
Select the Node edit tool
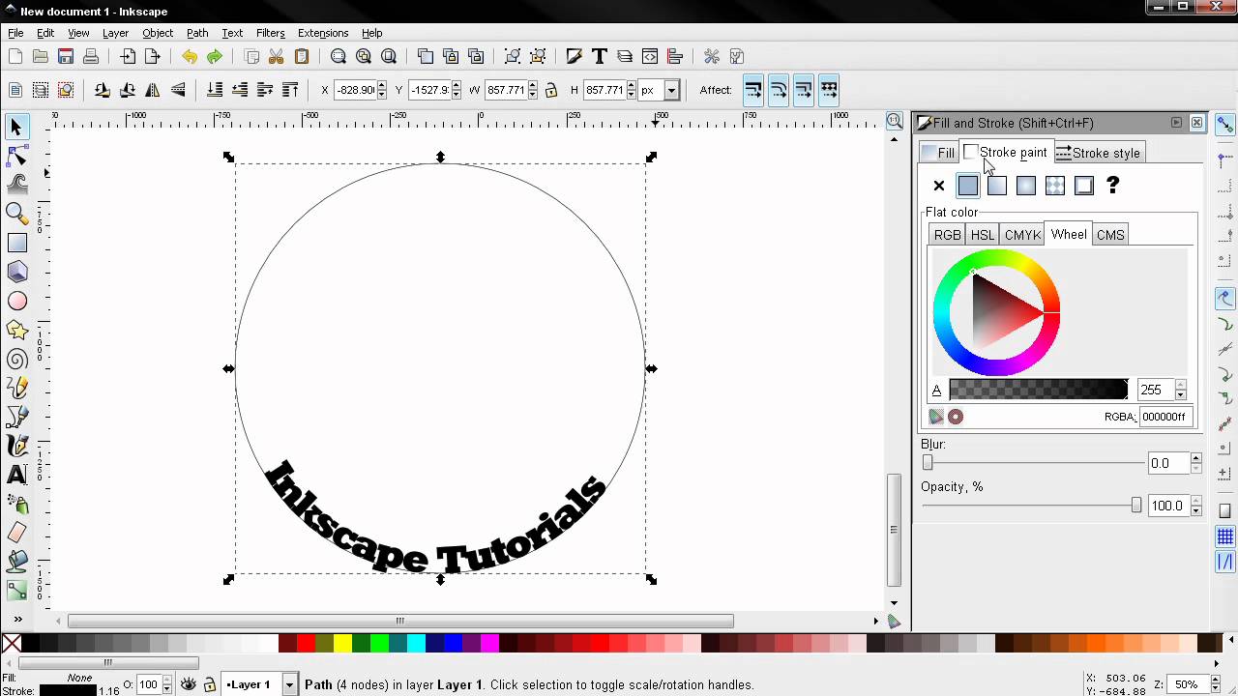(x=16, y=156)
